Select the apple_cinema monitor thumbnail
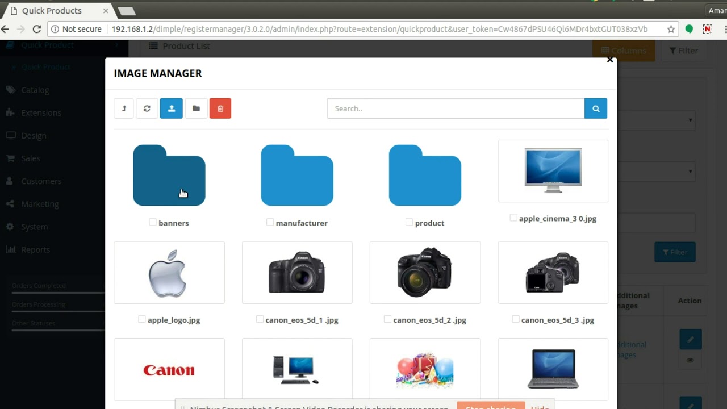Image resolution: width=727 pixels, height=409 pixels. pos(553,169)
